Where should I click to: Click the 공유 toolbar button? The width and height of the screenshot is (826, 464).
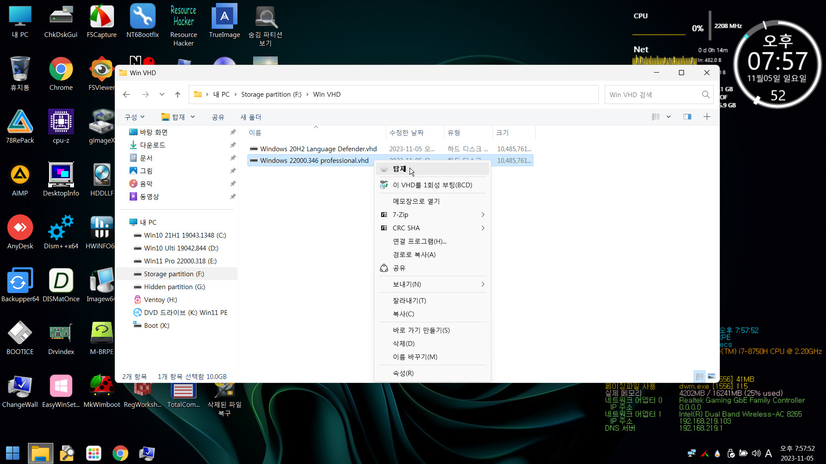218,117
